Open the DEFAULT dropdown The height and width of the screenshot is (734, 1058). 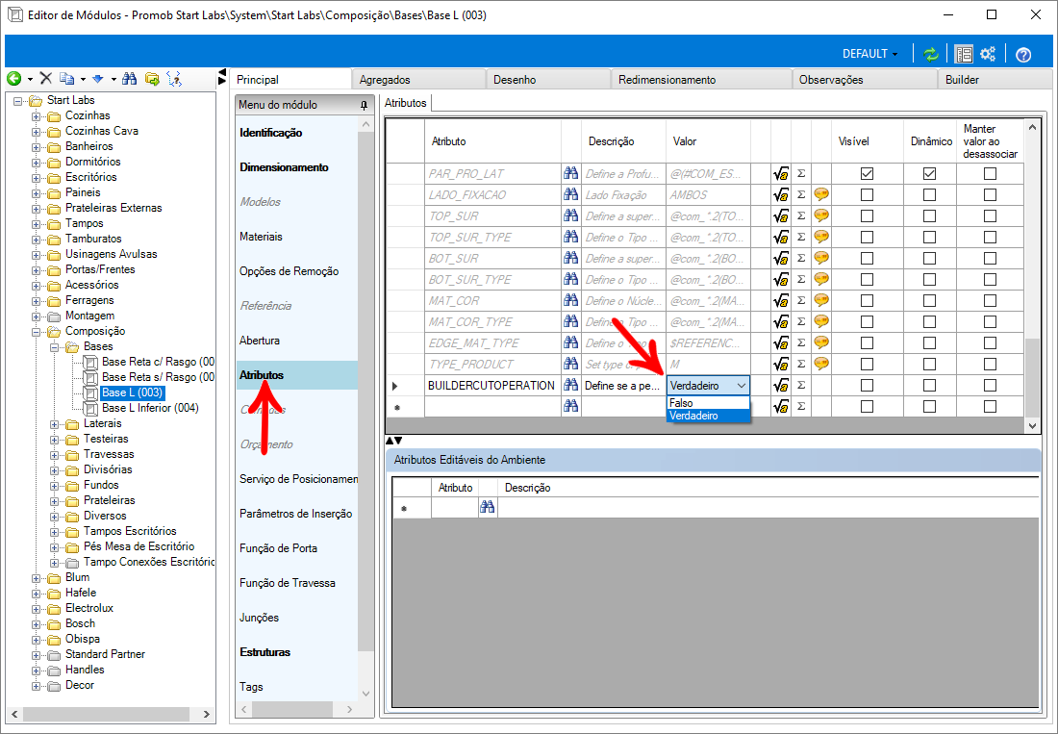tap(869, 54)
